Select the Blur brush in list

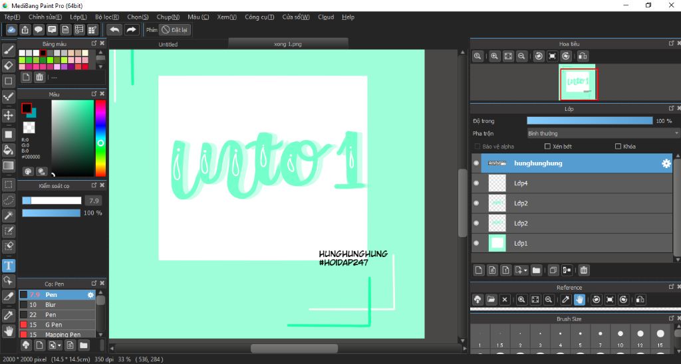57,305
